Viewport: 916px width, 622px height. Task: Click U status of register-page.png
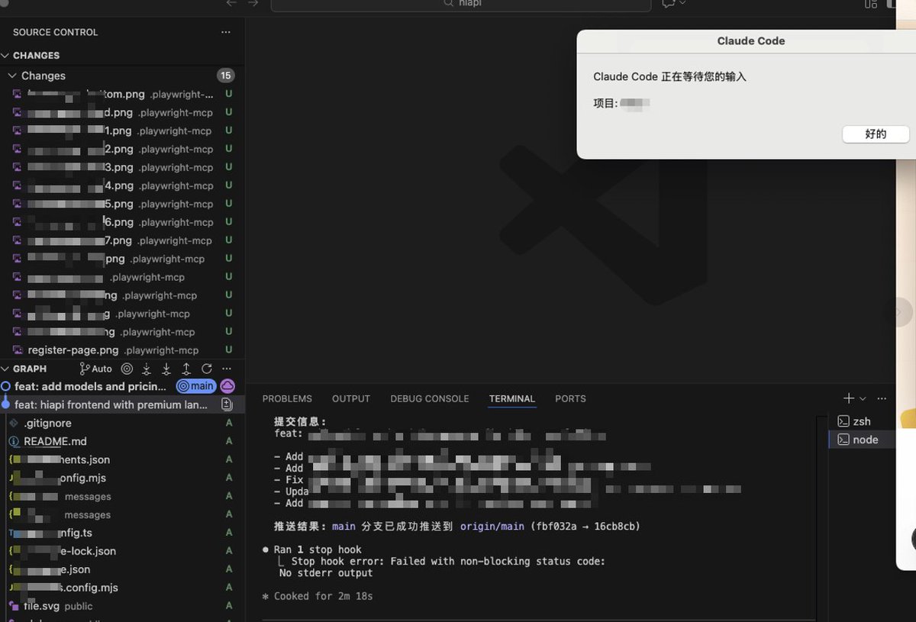(x=228, y=350)
